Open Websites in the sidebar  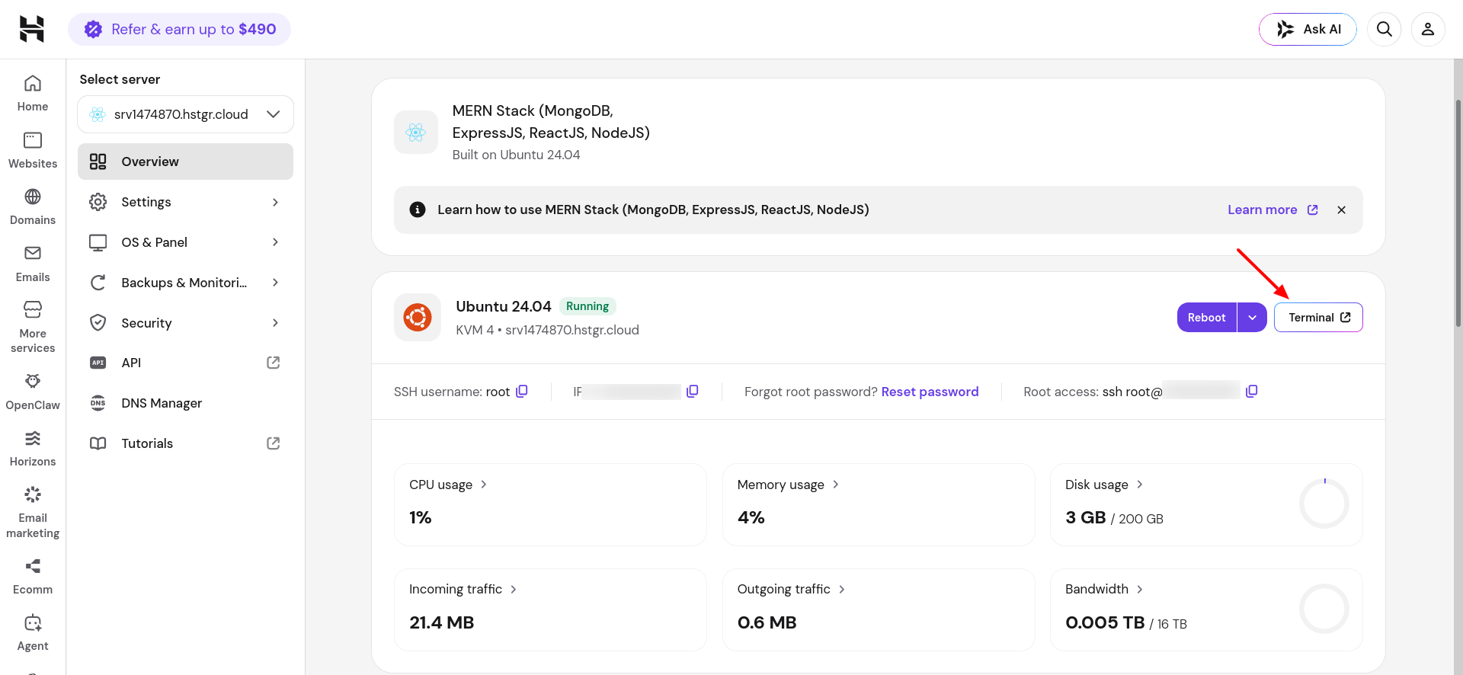coord(33,150)
